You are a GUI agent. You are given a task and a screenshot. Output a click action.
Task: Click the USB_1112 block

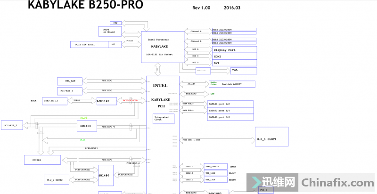pyautogui.click(x=216, y=173)
